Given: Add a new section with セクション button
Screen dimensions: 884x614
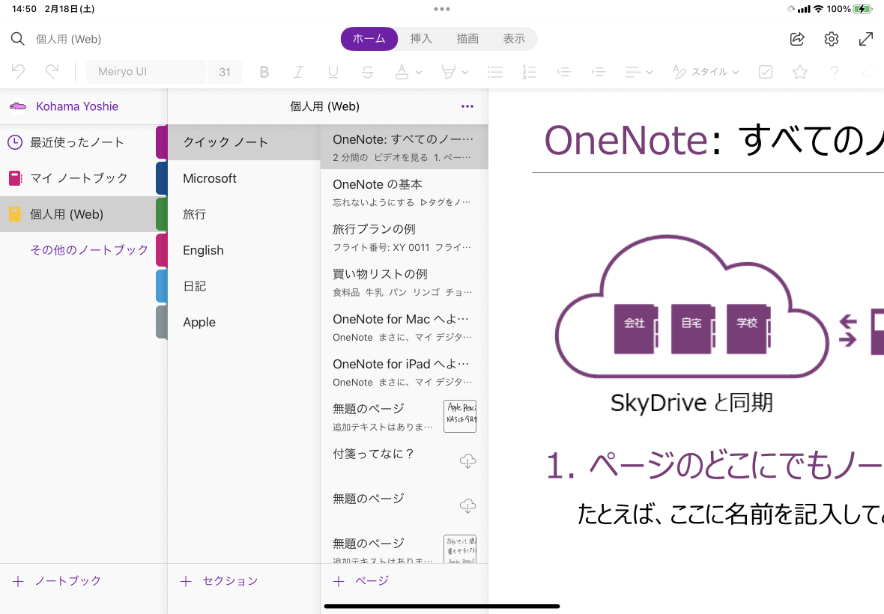Looking at the screenshot, I should click(219, 581).
